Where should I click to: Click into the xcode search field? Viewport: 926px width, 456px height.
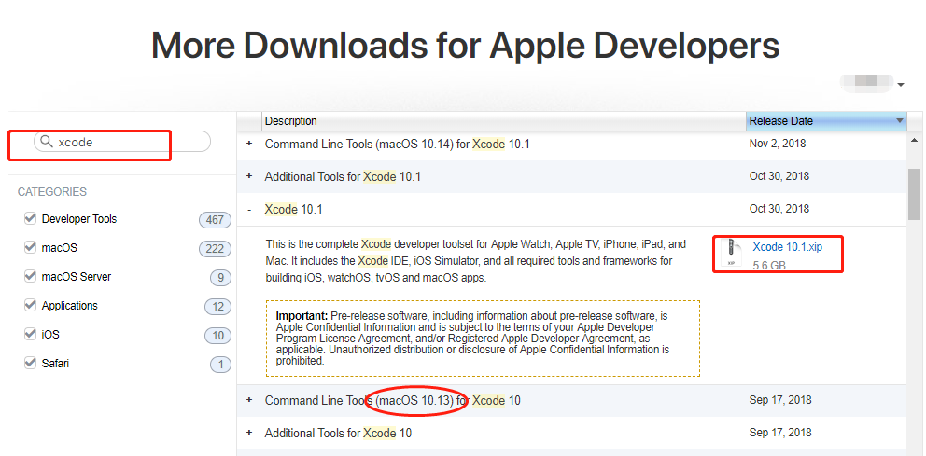click(122, 142)
